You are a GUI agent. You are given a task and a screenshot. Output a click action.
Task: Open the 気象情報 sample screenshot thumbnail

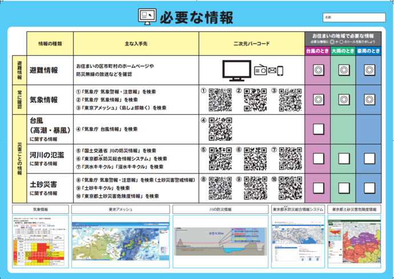point(40,241)
